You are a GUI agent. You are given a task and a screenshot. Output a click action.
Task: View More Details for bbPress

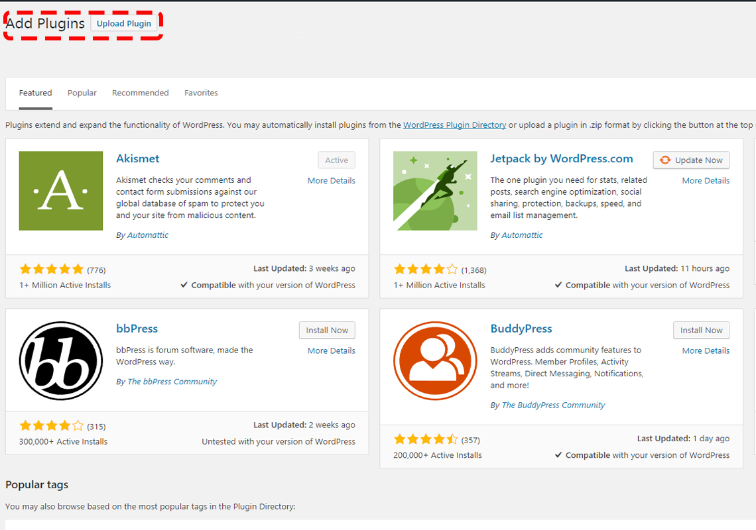click(331, 350)
